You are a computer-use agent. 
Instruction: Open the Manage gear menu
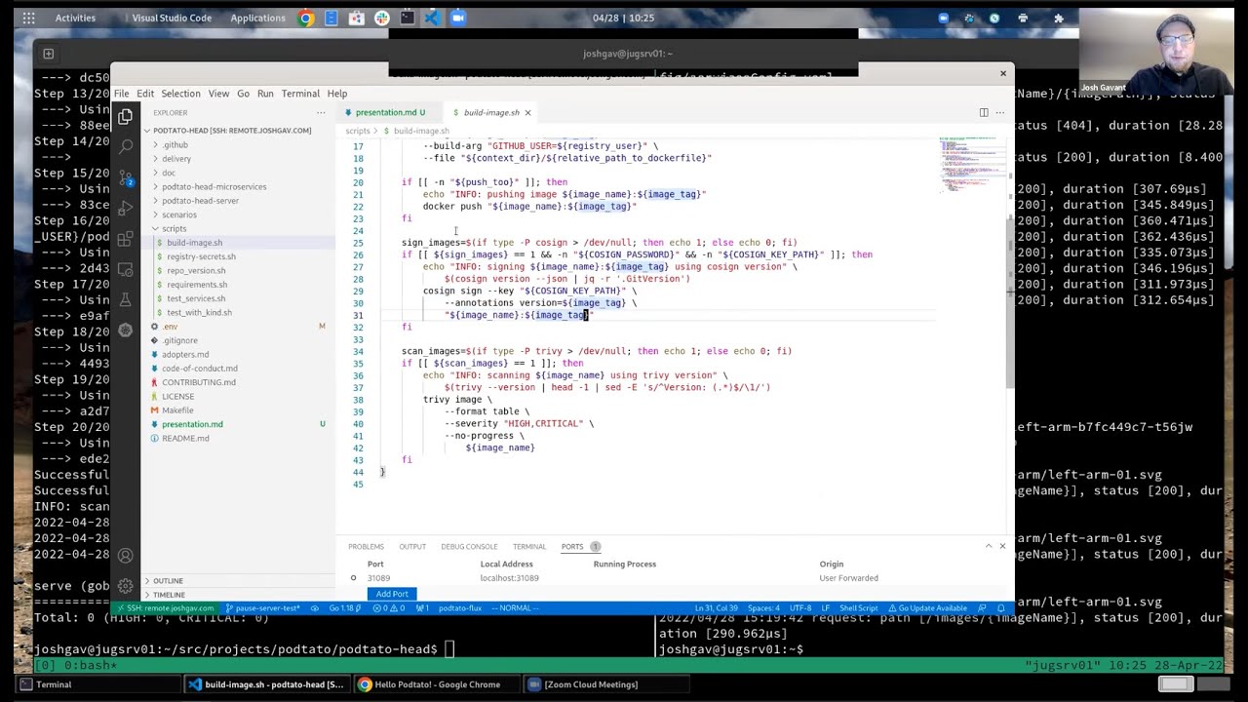(x=126, y=586)
